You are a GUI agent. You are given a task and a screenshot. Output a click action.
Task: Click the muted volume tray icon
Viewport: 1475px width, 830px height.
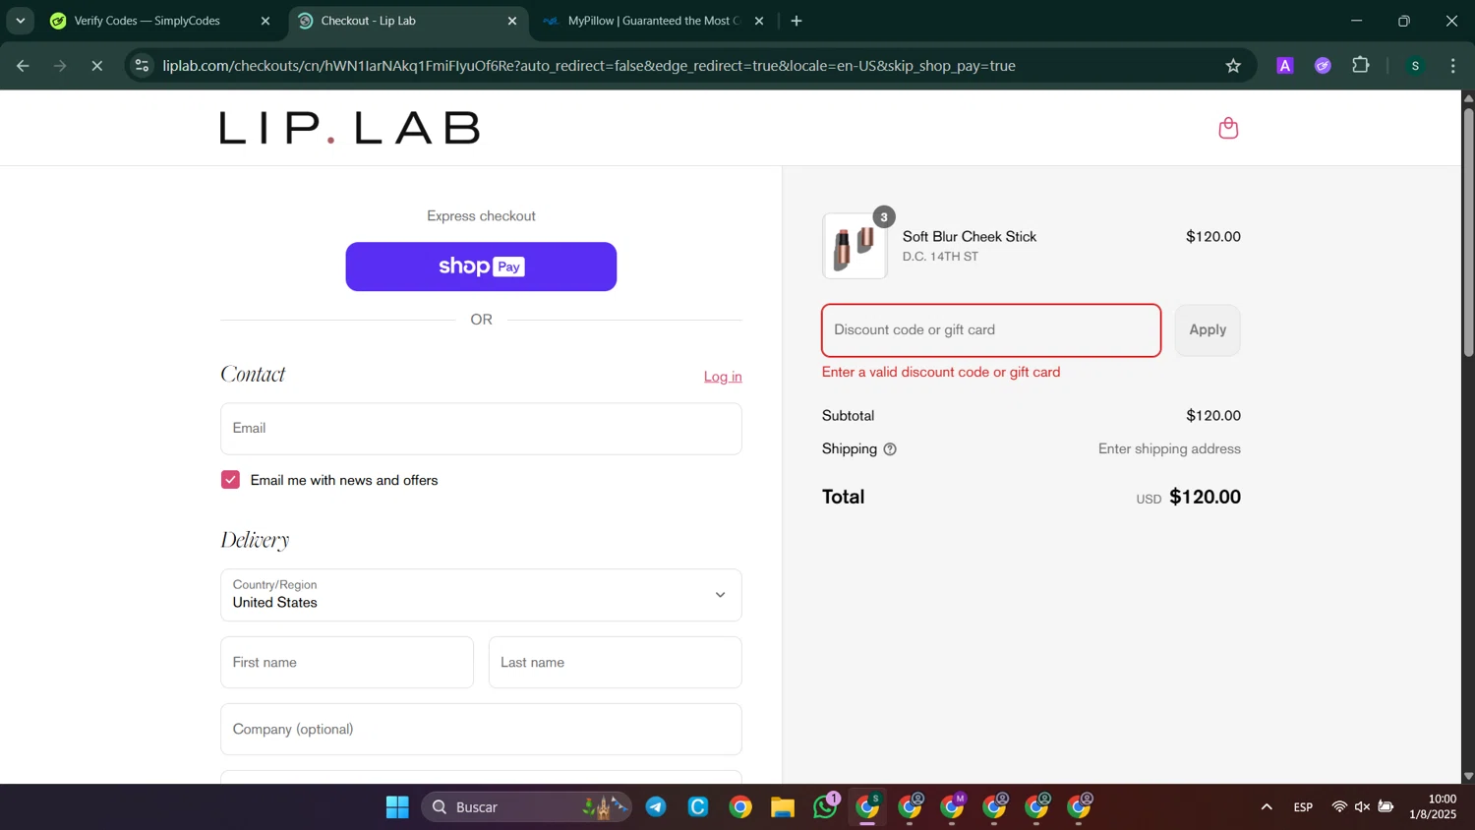(x=1362, y=806)
